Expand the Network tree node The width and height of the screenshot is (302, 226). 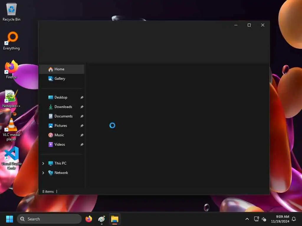click(x=43, y=173)
